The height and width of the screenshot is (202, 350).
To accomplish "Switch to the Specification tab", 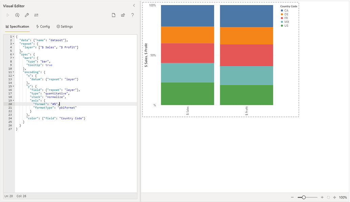I will click(17, 26).
